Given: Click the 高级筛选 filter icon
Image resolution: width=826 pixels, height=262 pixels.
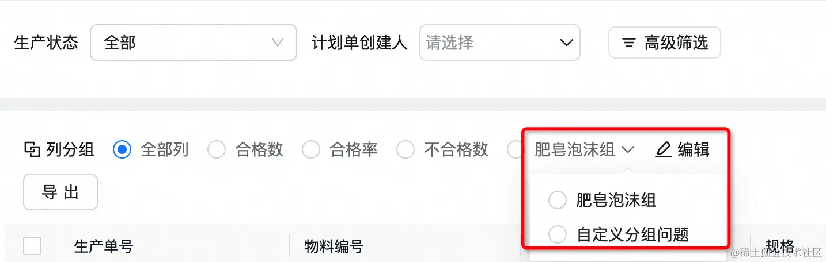Looking at the screenshot, I should click(x=629, y=43).
